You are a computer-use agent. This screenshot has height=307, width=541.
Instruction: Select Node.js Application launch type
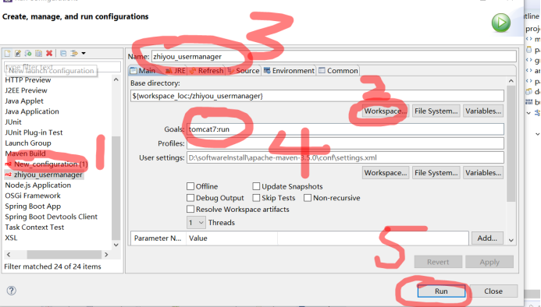click(38, 185)
